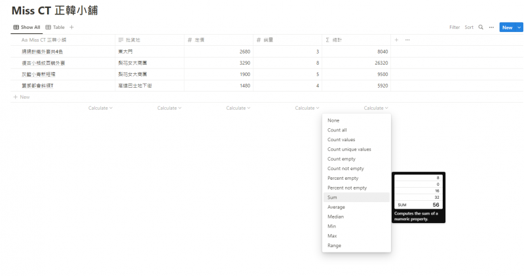Choose Sum in the calculate menu
524x276 pixels.
point(356,198)
